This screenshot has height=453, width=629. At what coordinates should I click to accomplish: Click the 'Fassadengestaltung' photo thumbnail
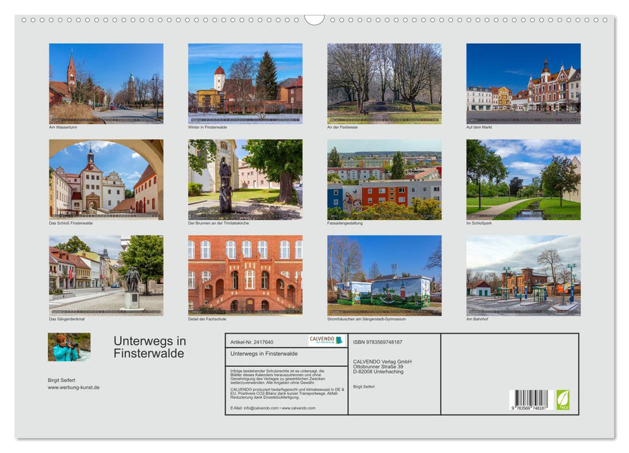(384, 180)
